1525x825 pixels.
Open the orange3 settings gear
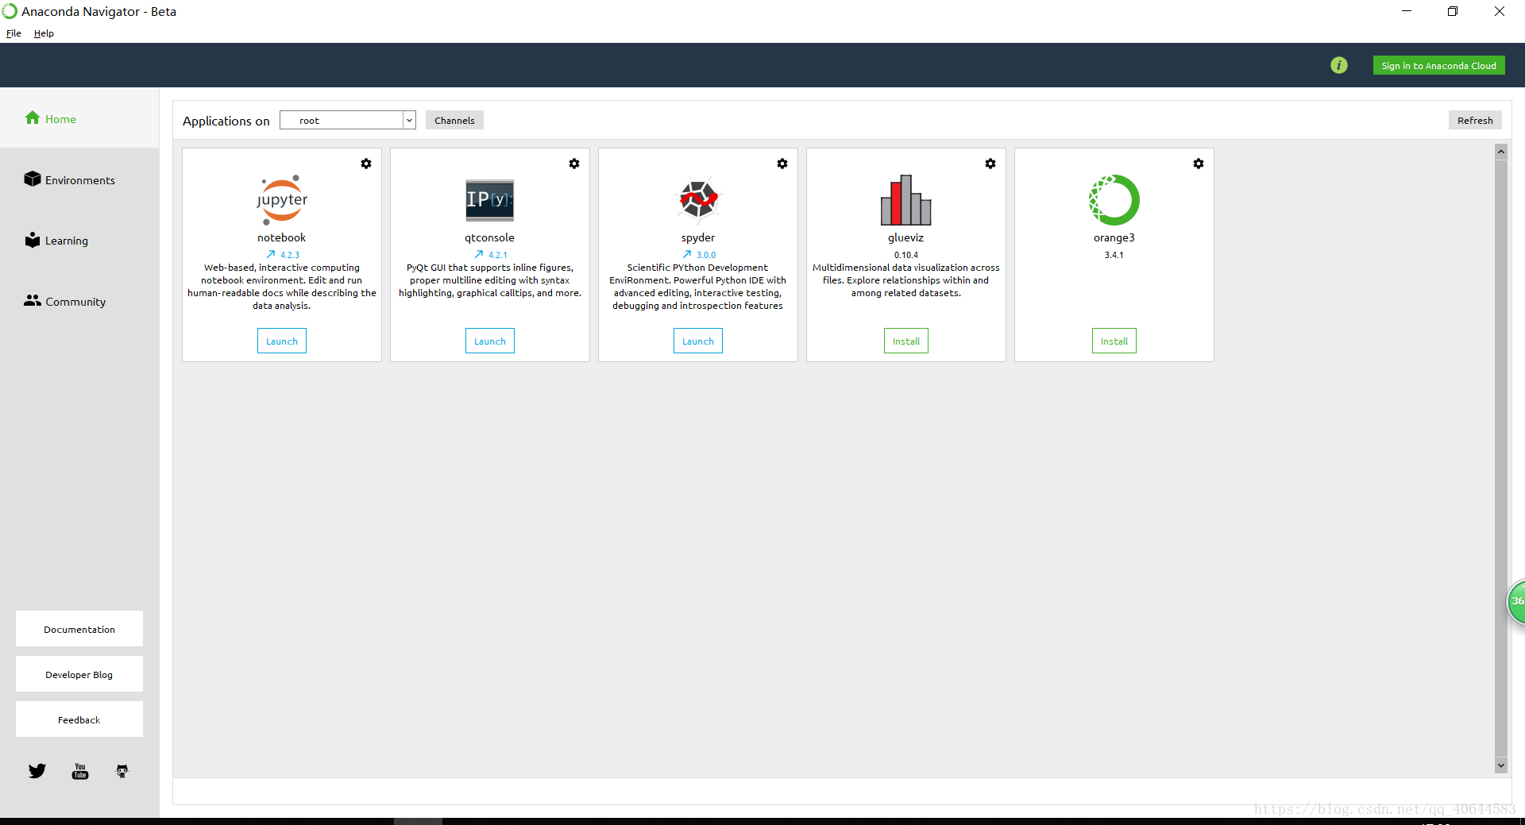click(1199, 164)
